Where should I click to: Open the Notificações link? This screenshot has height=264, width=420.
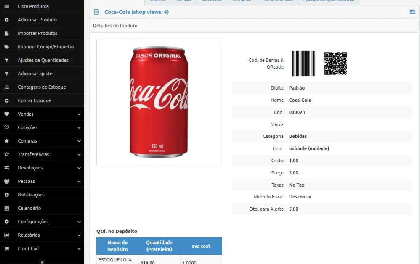click(31, 195)
